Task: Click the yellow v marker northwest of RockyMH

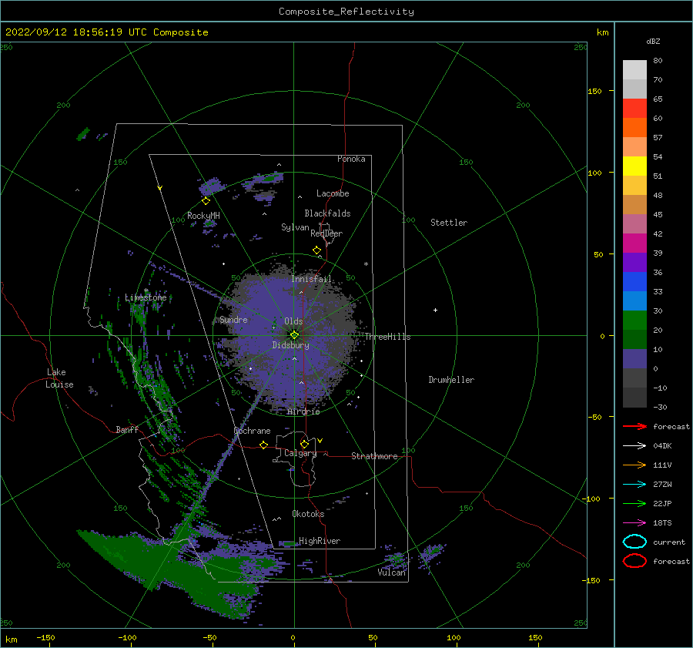Action: coord(160,188)
